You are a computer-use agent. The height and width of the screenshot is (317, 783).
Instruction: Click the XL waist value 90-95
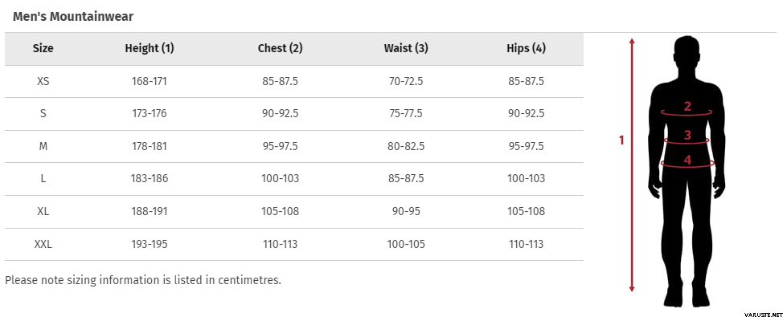[406, 211]
